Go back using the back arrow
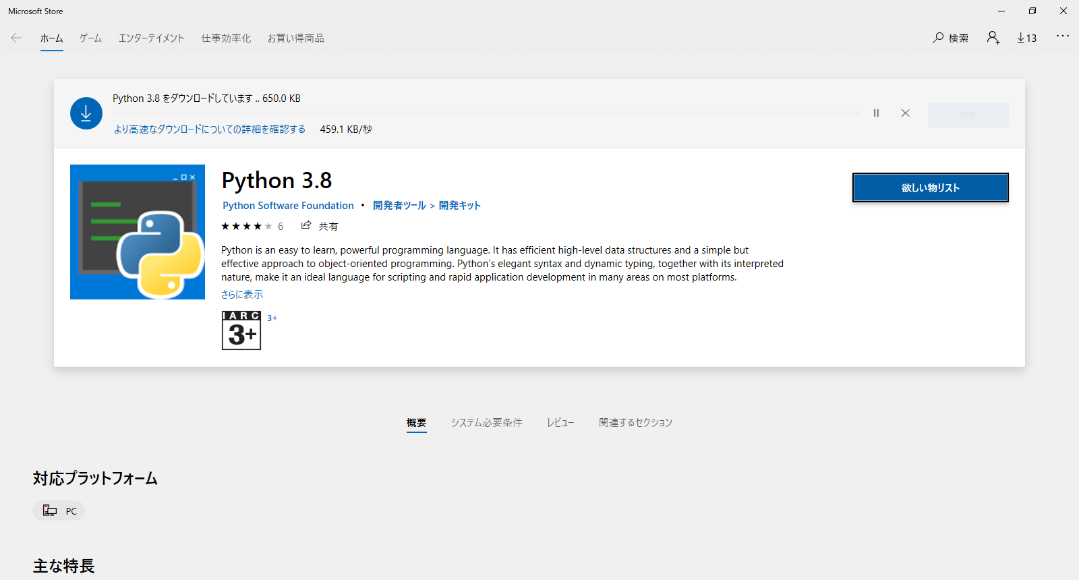1079x580 pixels. pos(16,38)
